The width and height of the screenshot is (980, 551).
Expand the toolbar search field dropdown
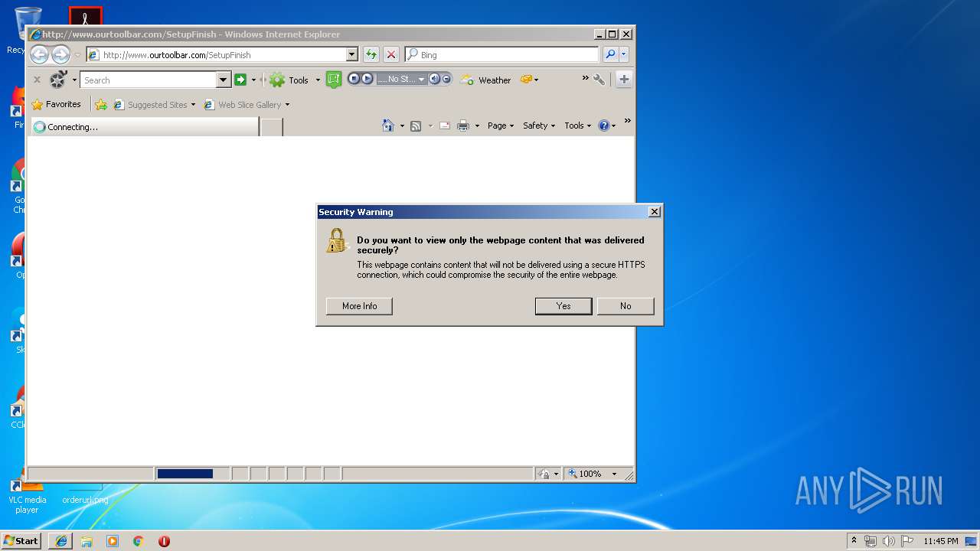[224, 80]
